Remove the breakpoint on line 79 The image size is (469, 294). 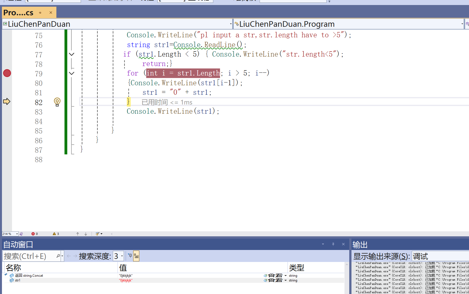click(x=7, y=73)
